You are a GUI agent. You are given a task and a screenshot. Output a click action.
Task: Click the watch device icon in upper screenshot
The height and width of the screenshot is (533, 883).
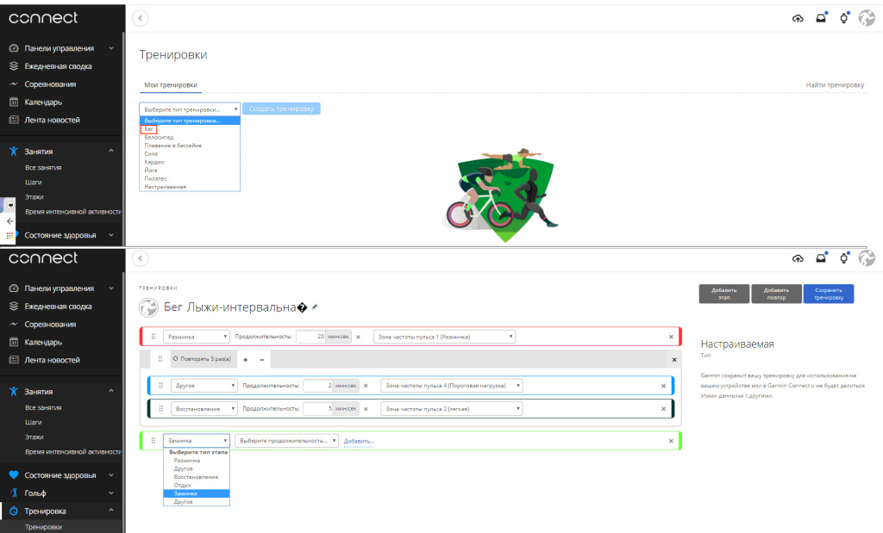pos(843,18)
